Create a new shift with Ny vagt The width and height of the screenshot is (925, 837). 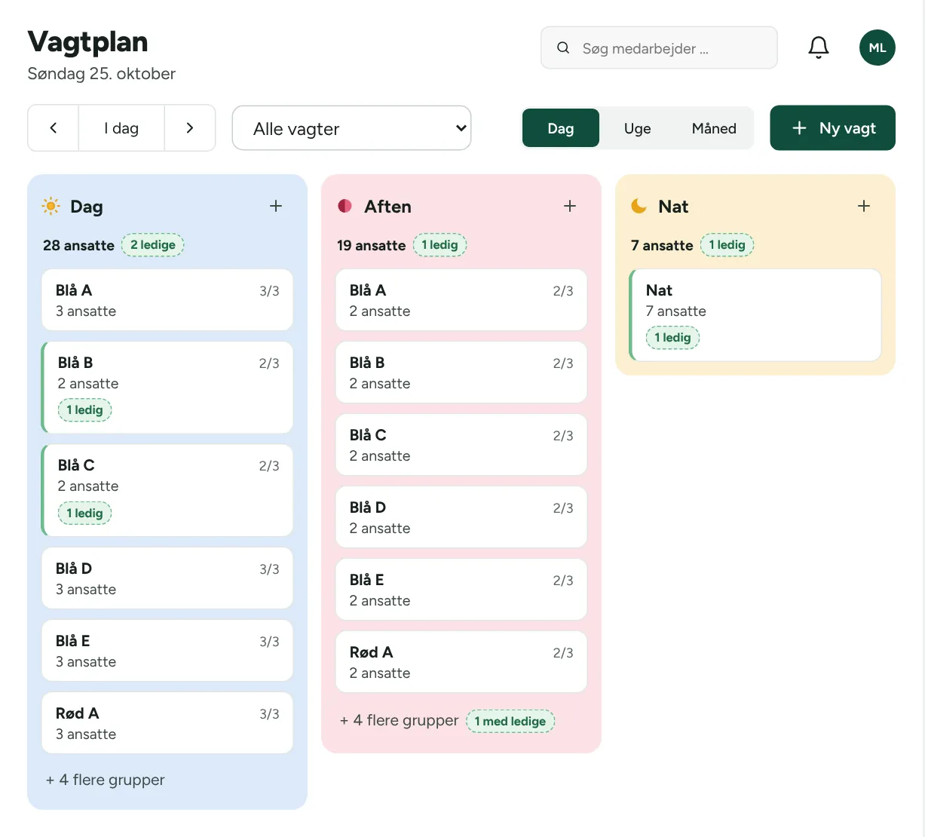[832, 128]
